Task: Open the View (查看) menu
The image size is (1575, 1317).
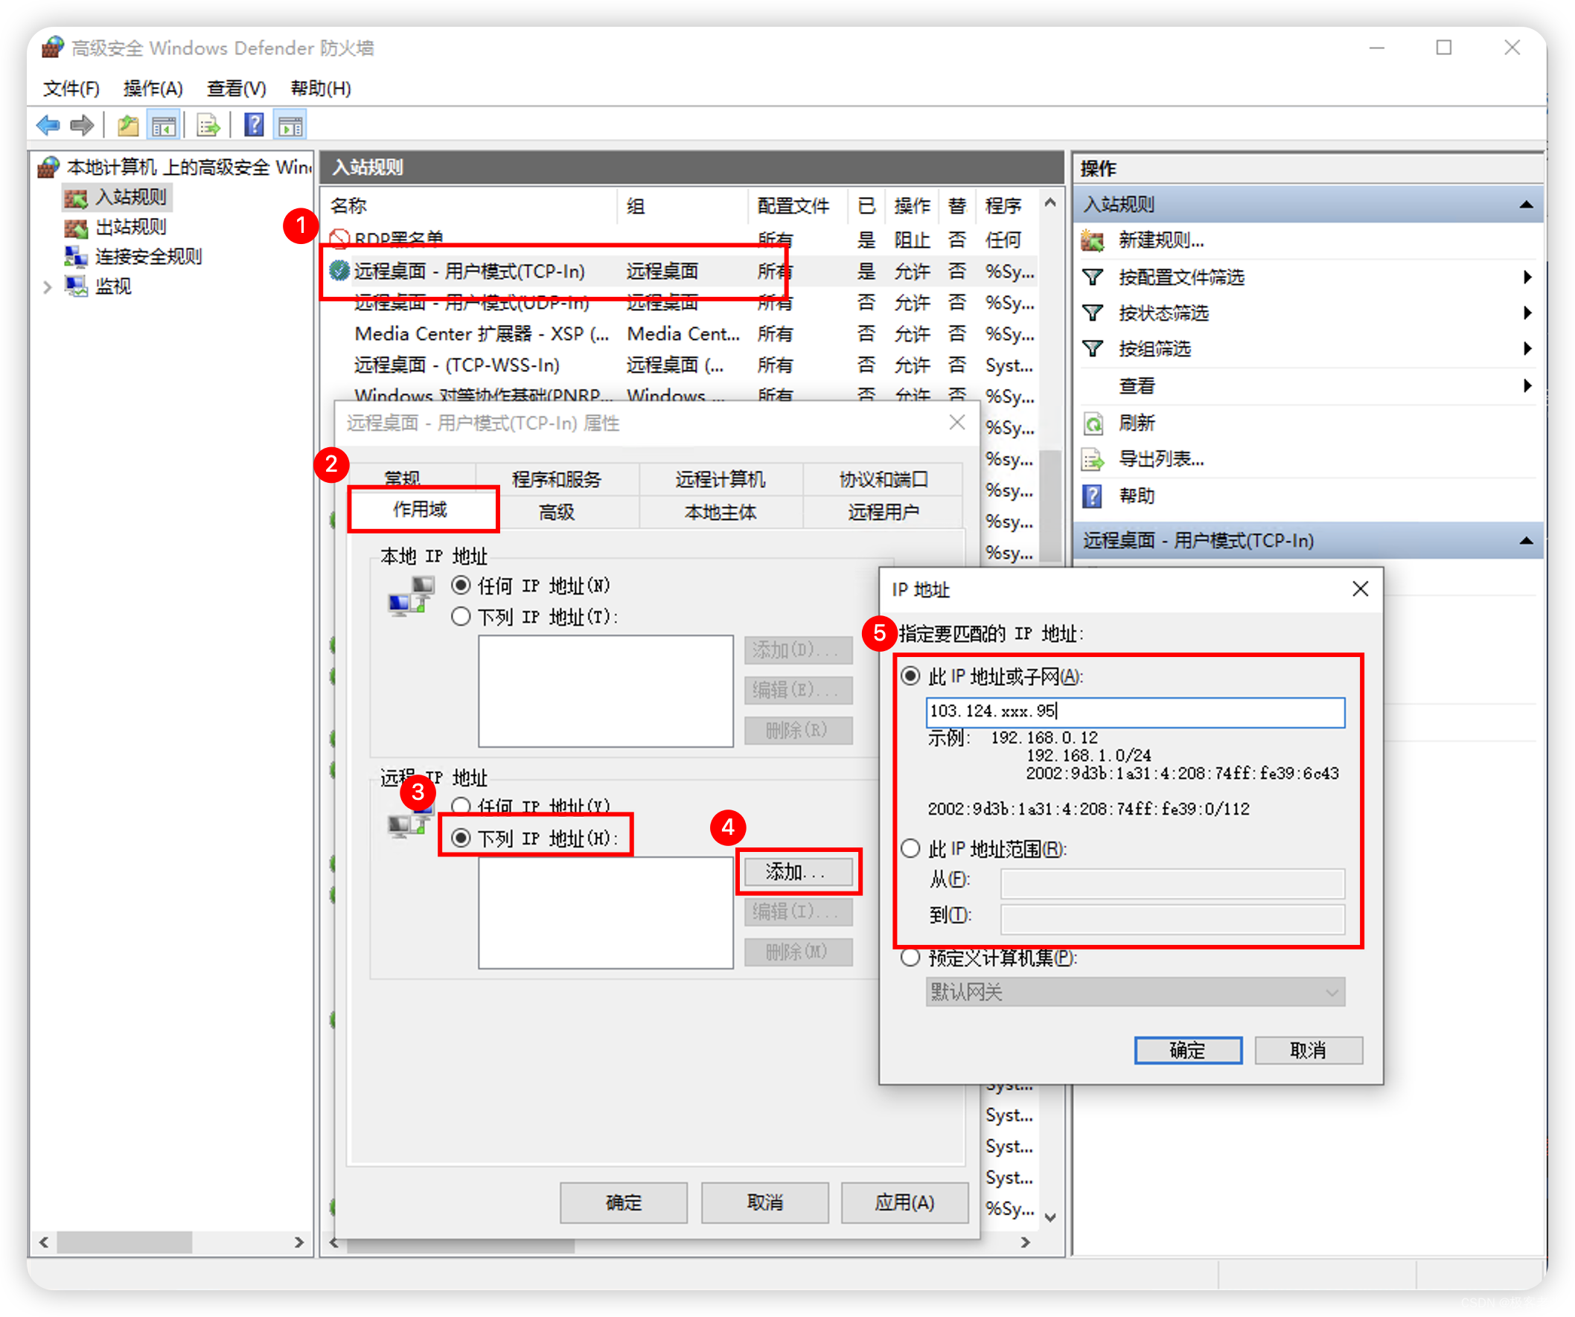Action: tap(236, 89)
